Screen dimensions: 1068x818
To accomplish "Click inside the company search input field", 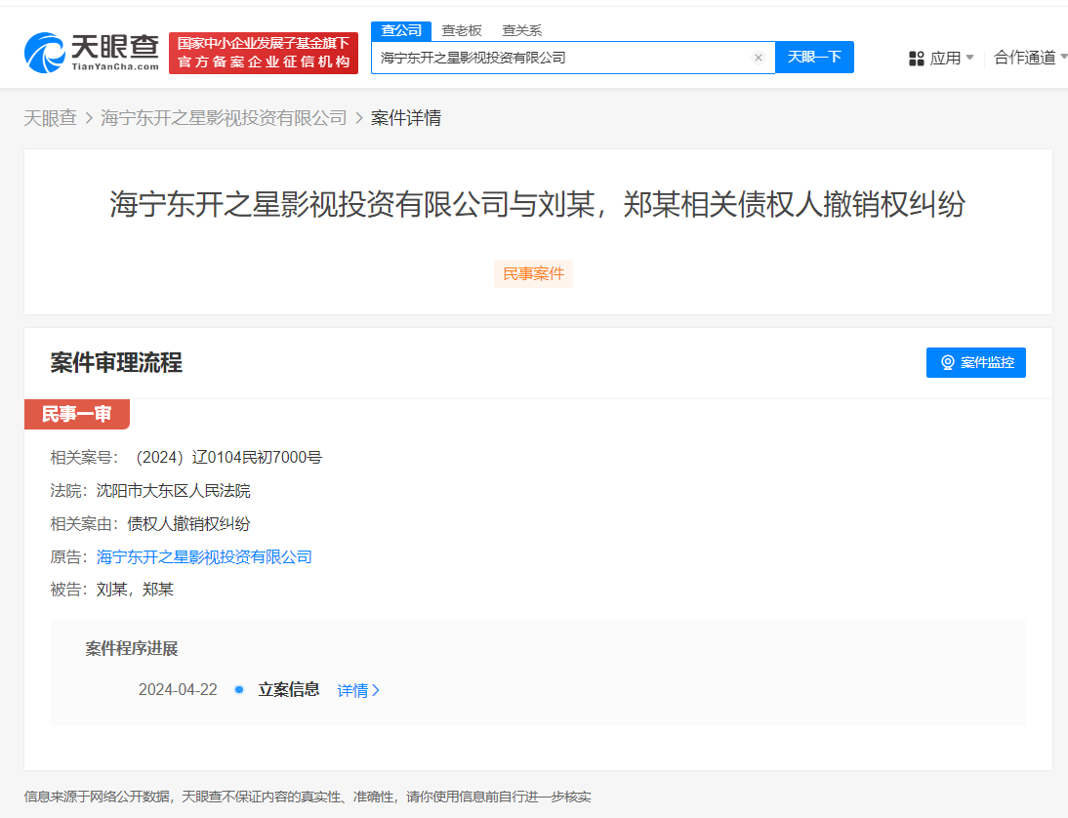I will [566, 58].
